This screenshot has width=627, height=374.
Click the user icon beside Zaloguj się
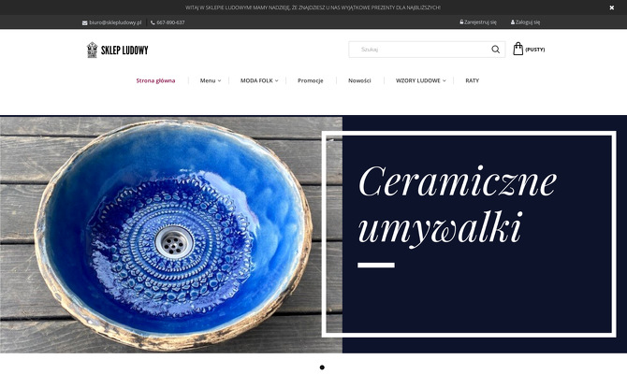(513, 22)
